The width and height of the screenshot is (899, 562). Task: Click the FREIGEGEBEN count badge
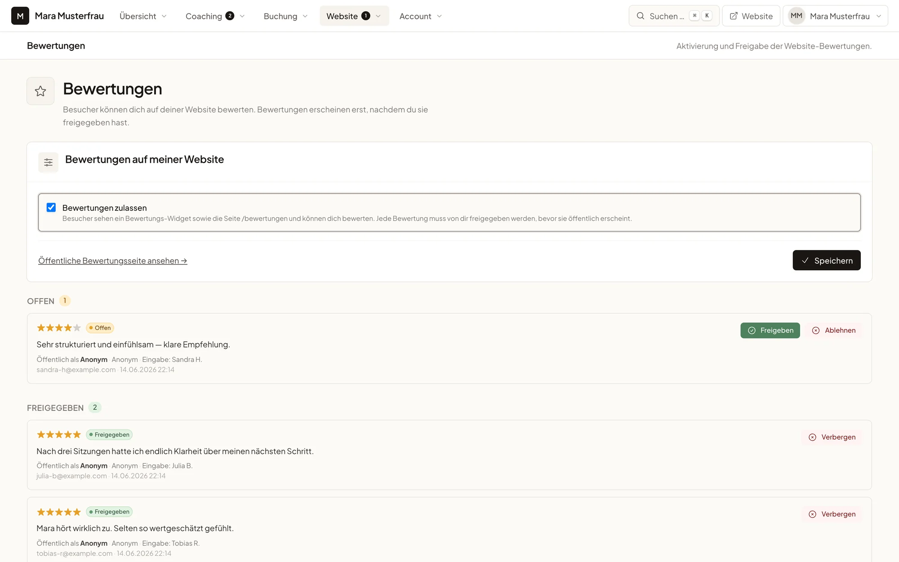pos(95,407)
